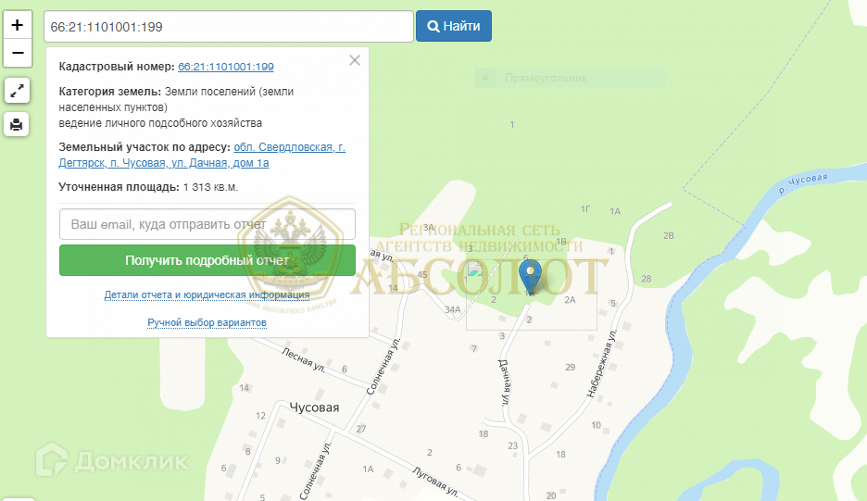Click the р. Чусовая river label
This screenshot has width=867, height=501.
pyautogui.click(x=803, y=183)
